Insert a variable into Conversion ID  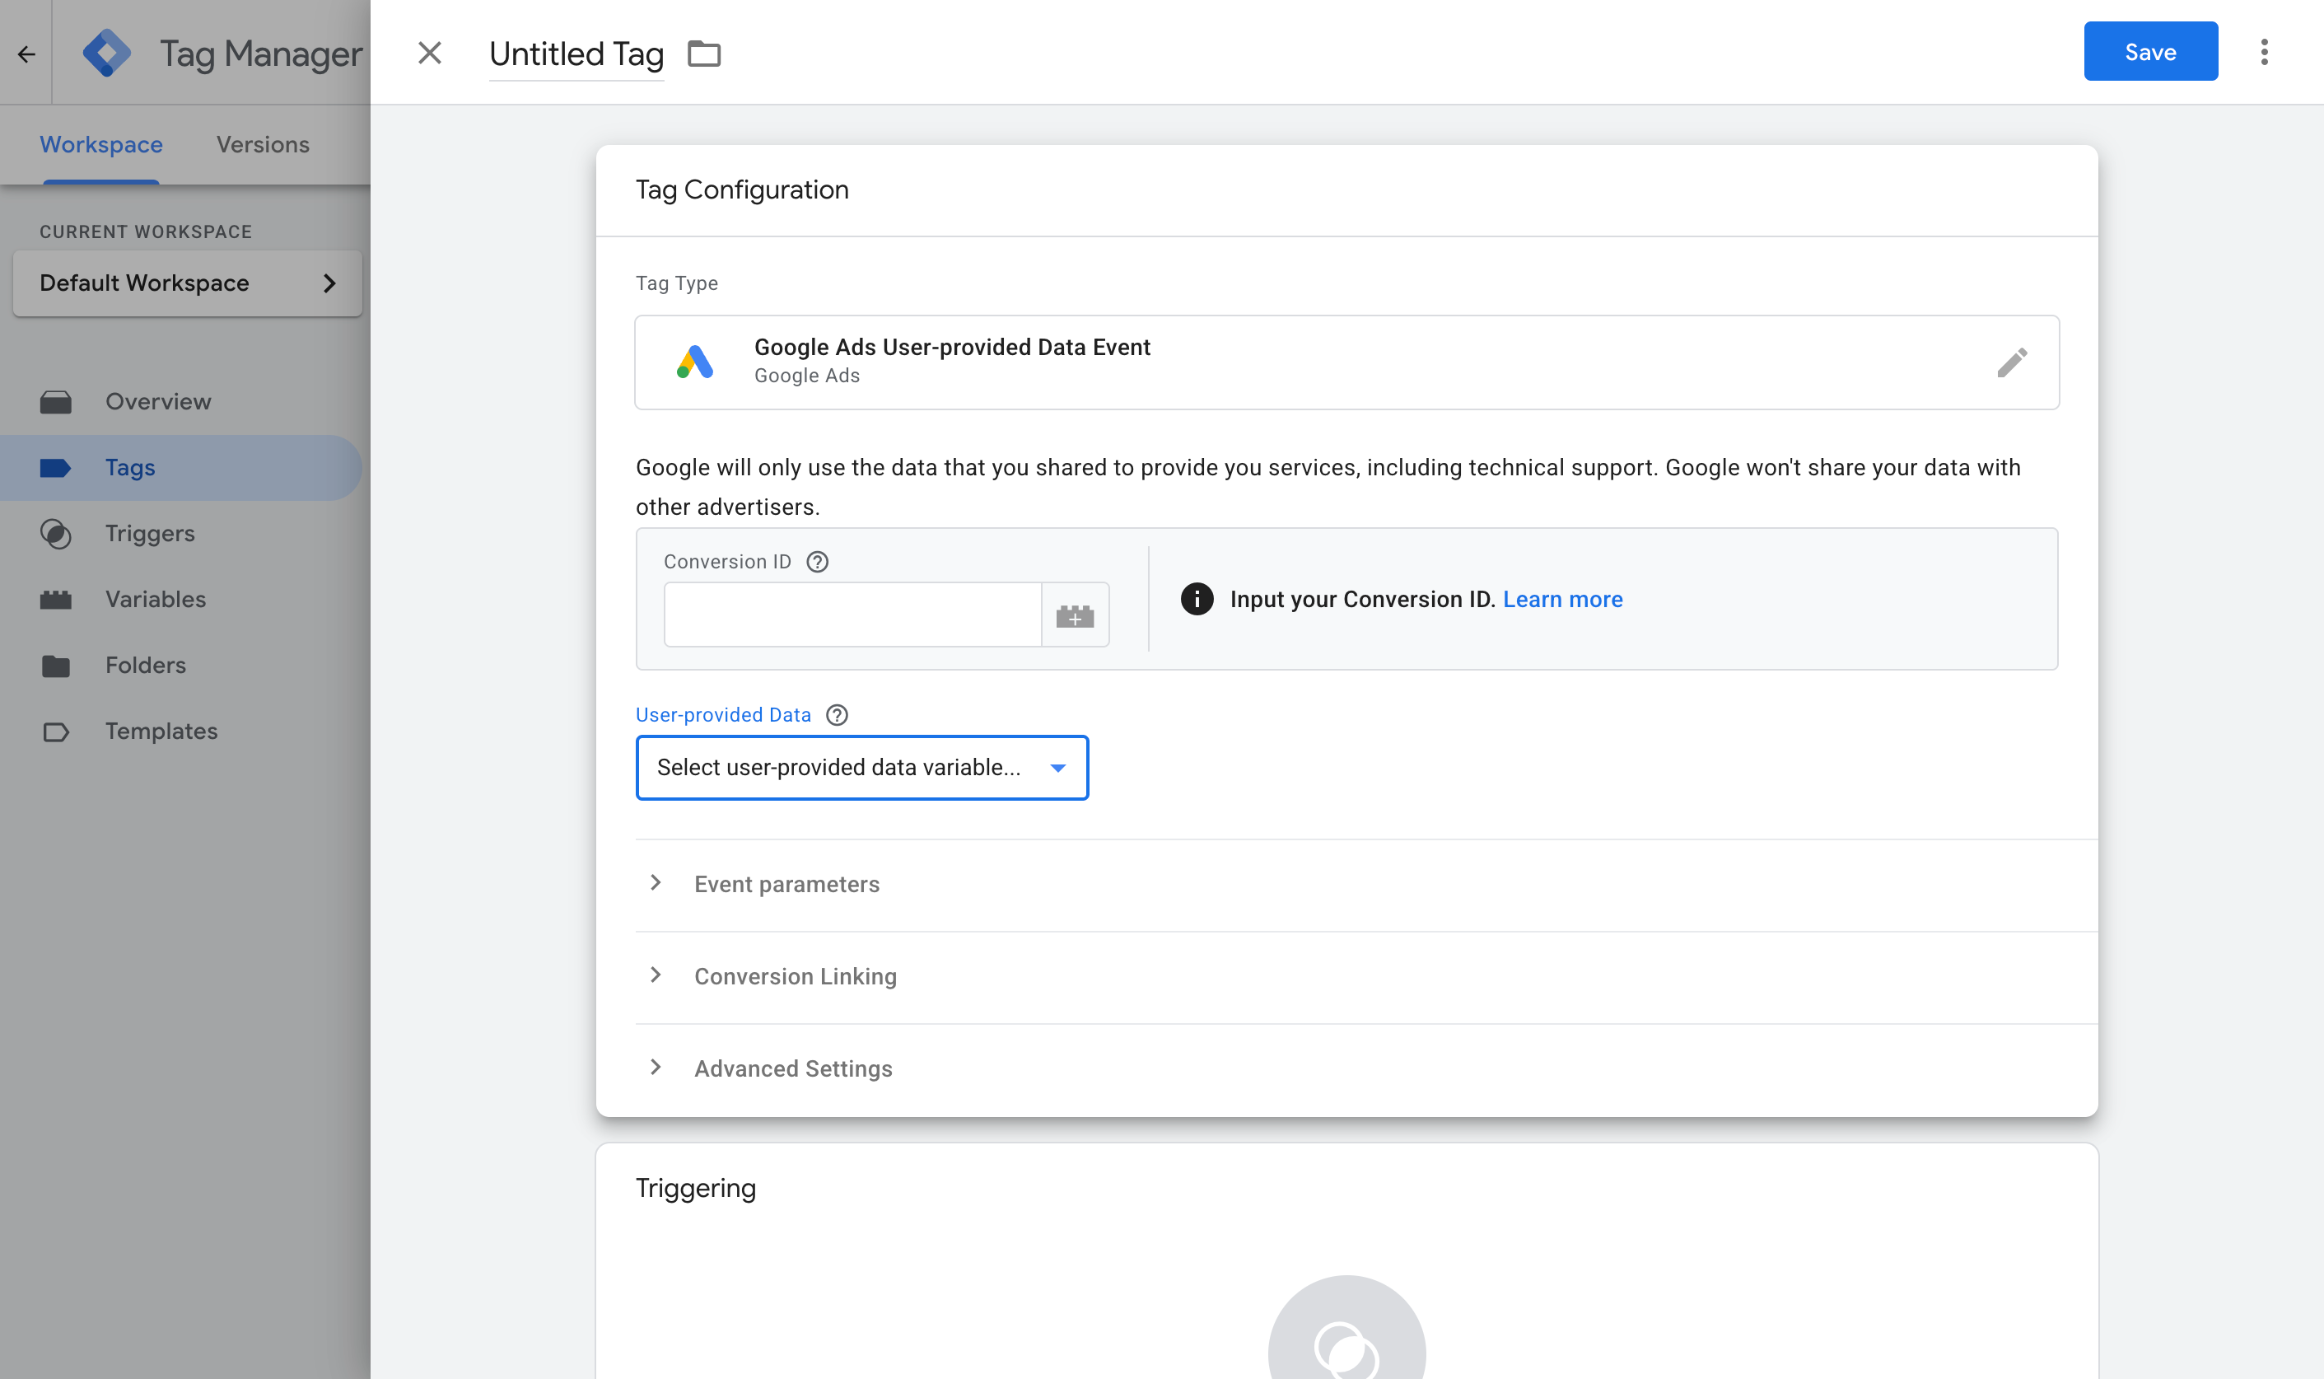click(1075, 615)
